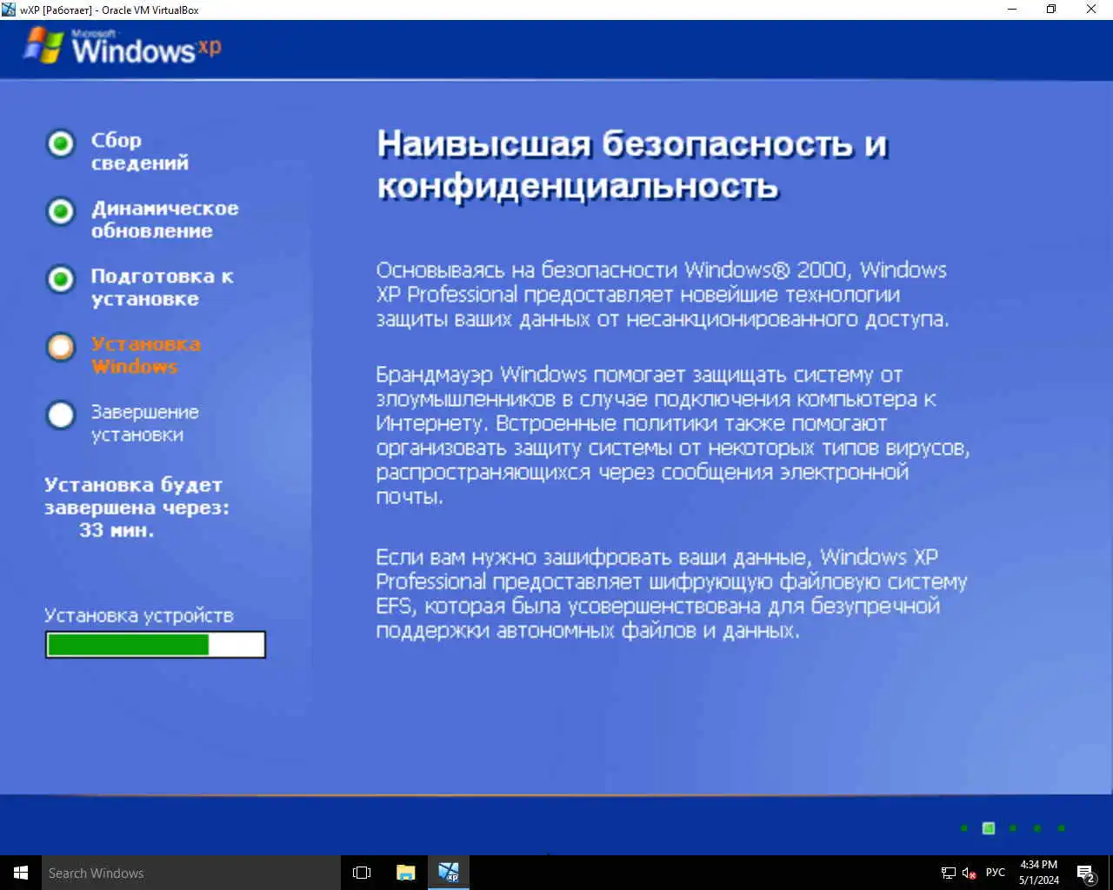
Task: Click the green device installation progress bar
Action: click(x=156, y=644)
